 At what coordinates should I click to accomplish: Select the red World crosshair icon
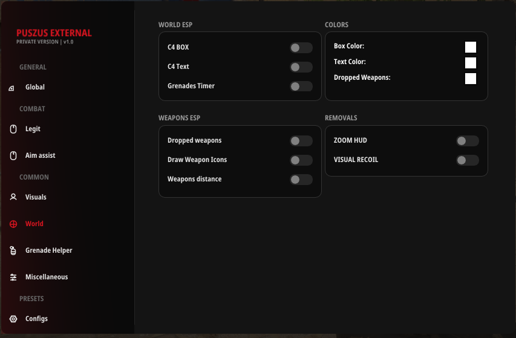pos(13,224)
